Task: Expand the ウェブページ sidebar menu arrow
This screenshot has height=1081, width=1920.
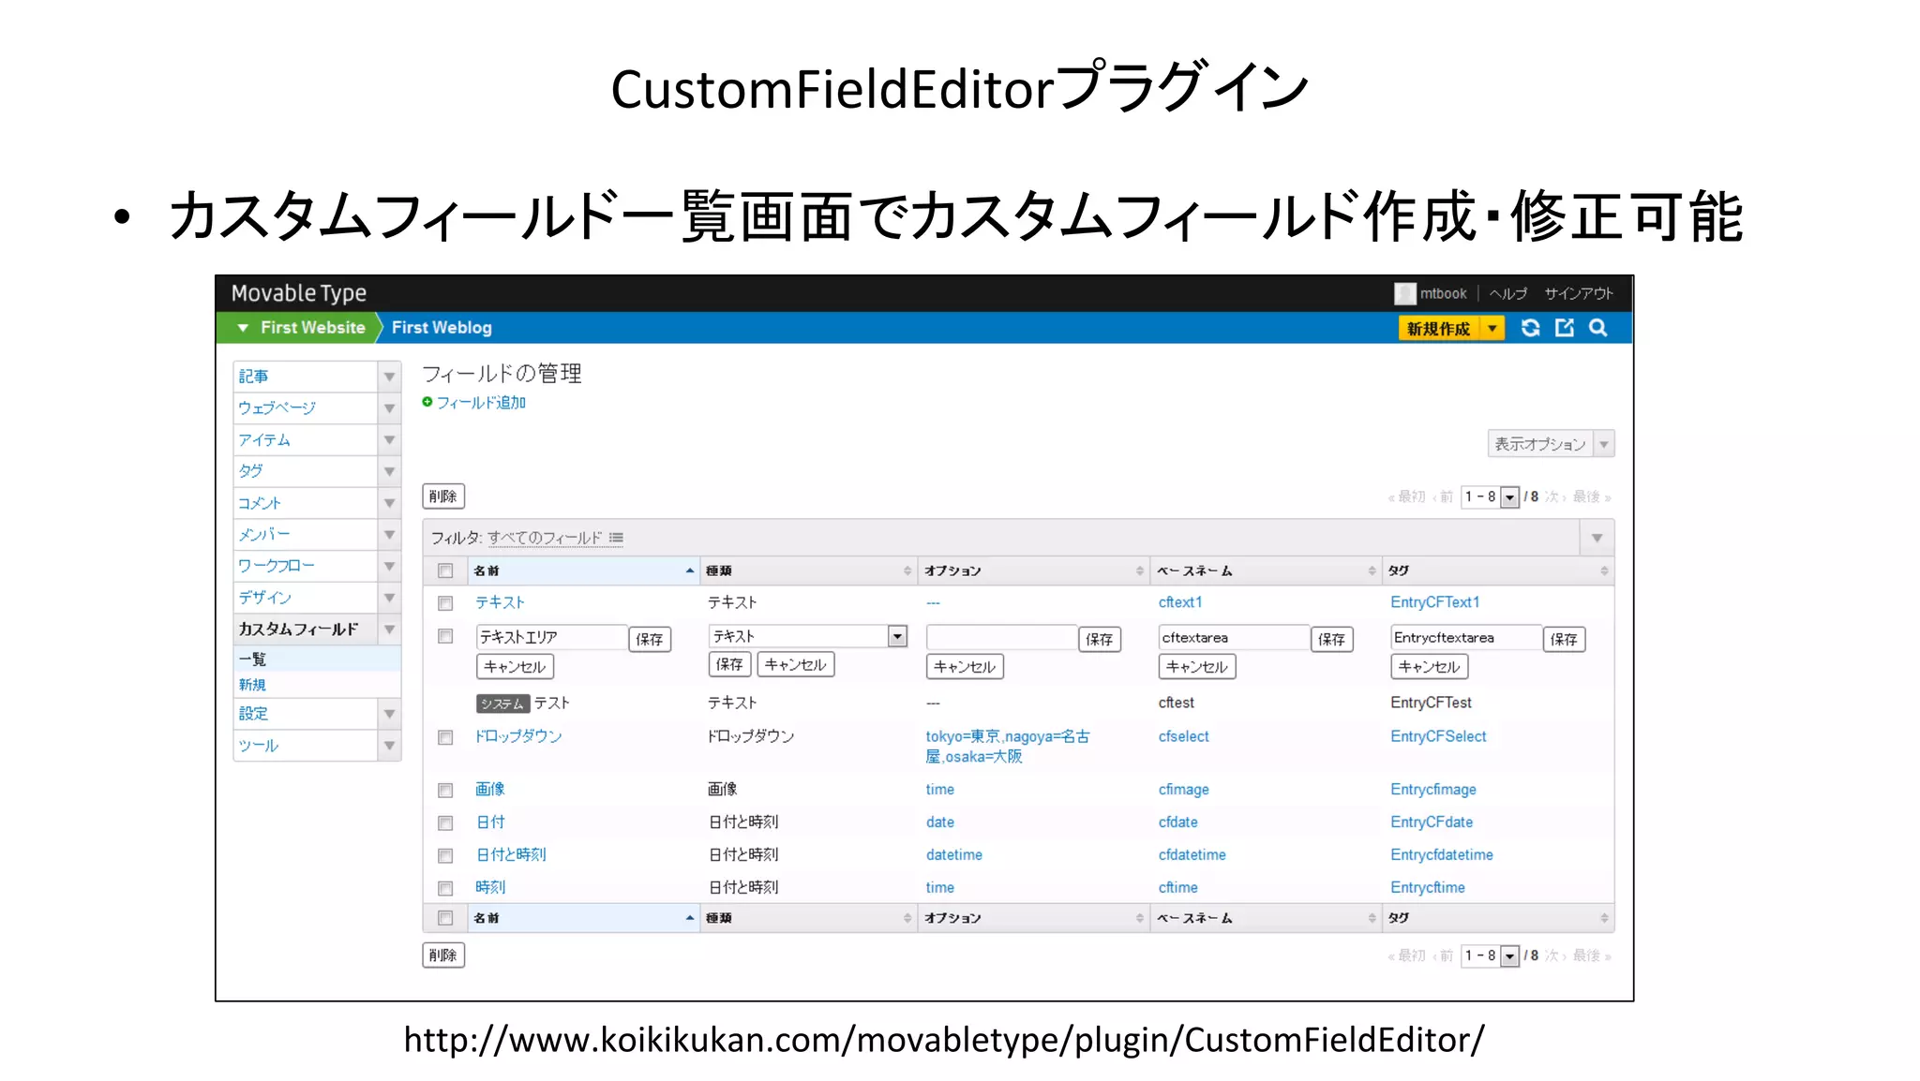Action: 389,408
